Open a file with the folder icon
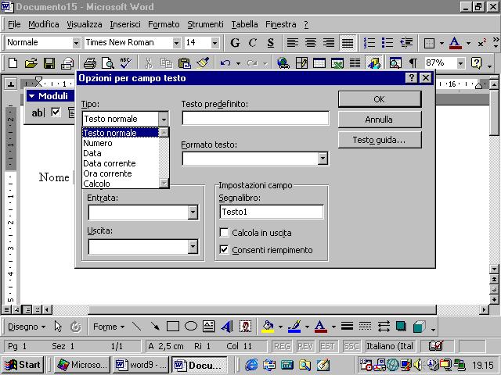 pyautogui.click(x=31, y=63)
